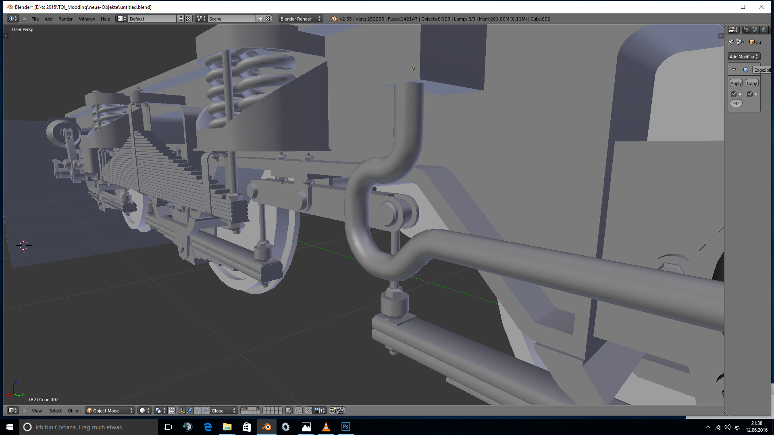Open the Render menu
The image size is (774, 435).
point(65,19)
